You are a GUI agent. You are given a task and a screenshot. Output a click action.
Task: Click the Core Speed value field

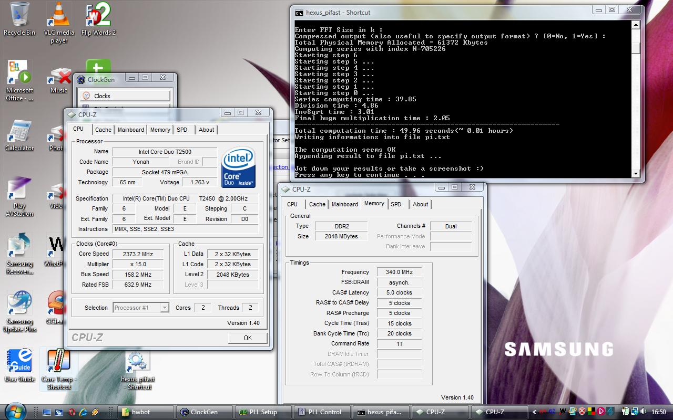(x=138, y=254)
